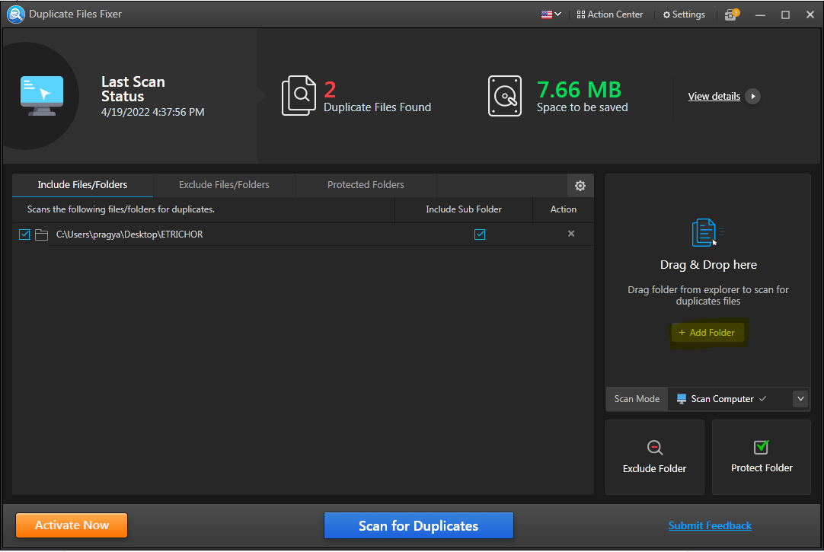The image size is (824, 552).
Task: Click the Action column header
Action: point(564,209)
